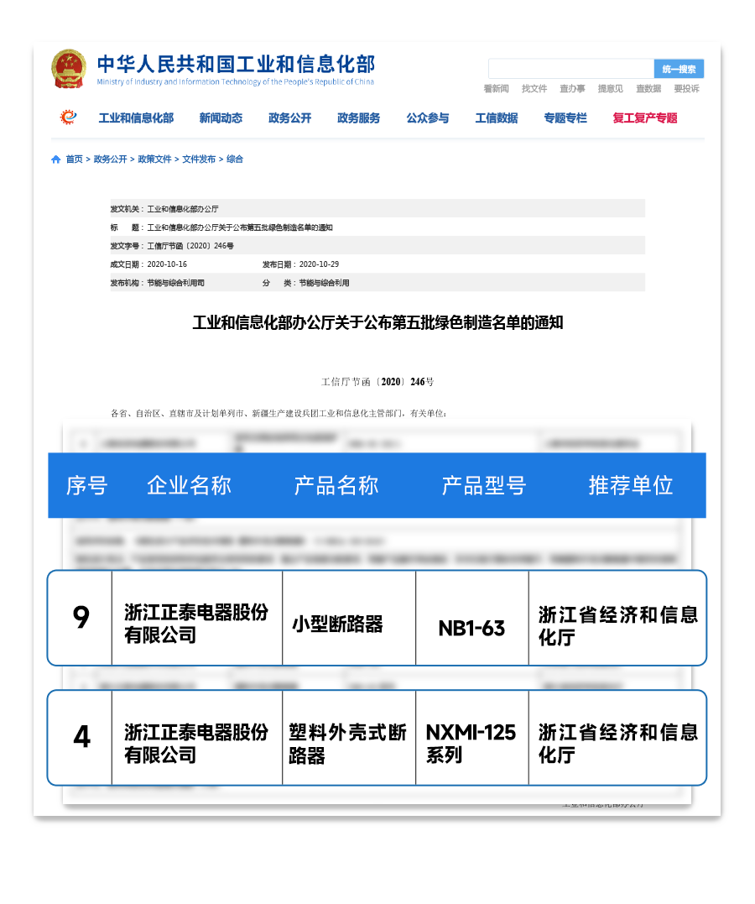
Task: Click the row number 4 cell
Action: click(x=81, y=737)
